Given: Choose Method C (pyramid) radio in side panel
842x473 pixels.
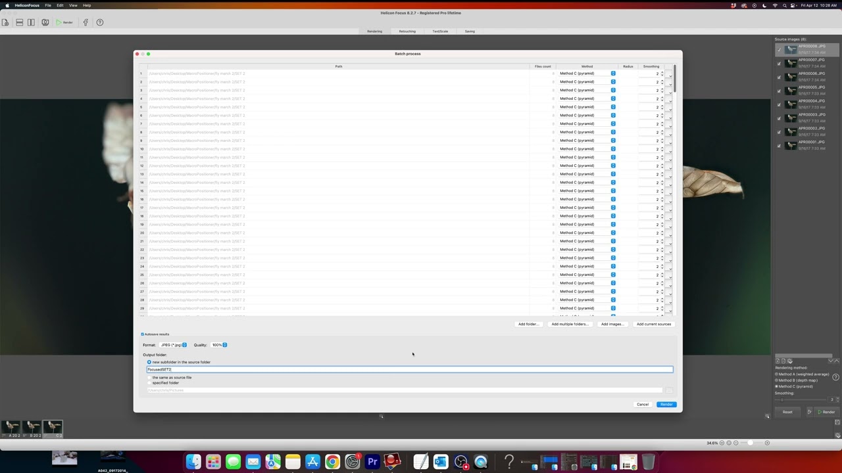Looking at the screenshot, I should coord(776,386).
